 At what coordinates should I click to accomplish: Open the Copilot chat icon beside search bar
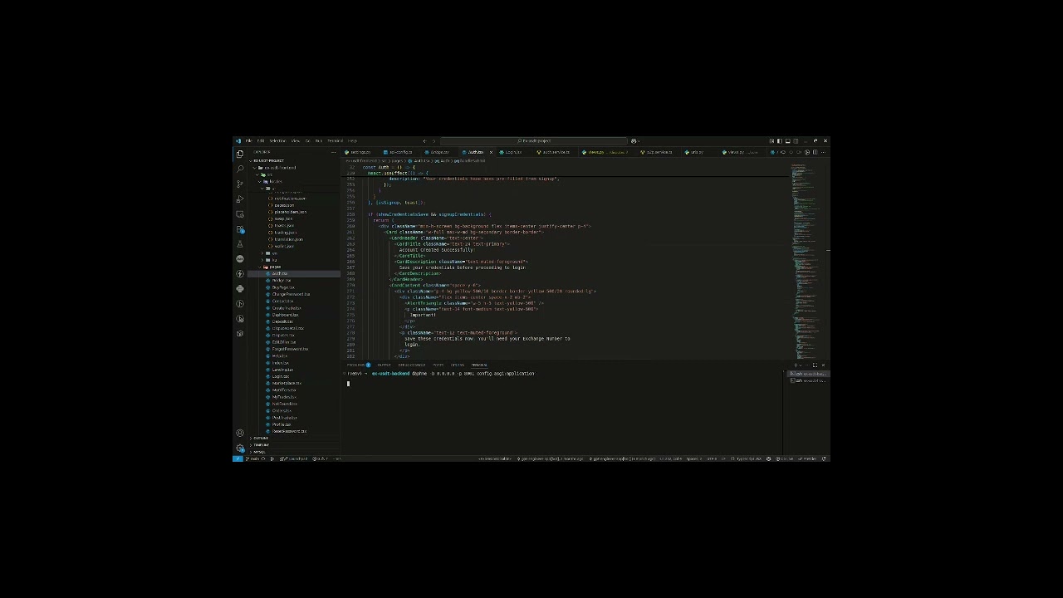[x=634, y=141]
